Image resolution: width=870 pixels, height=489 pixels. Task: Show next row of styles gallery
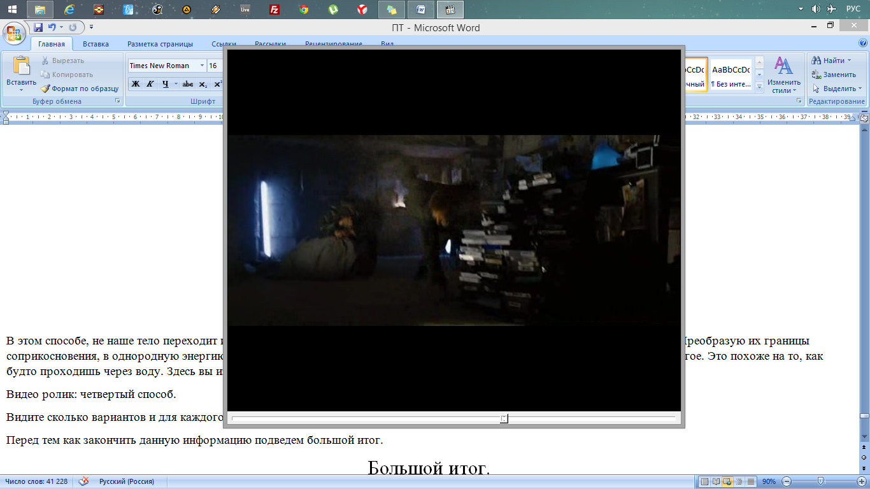pyautogui.click(x=759, y=76)
